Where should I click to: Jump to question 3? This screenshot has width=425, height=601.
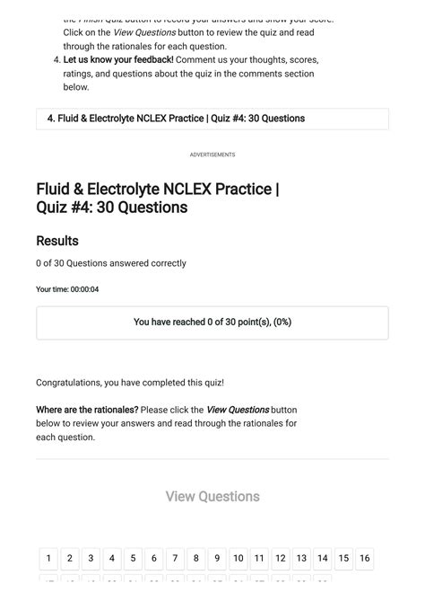click(91, 558)
